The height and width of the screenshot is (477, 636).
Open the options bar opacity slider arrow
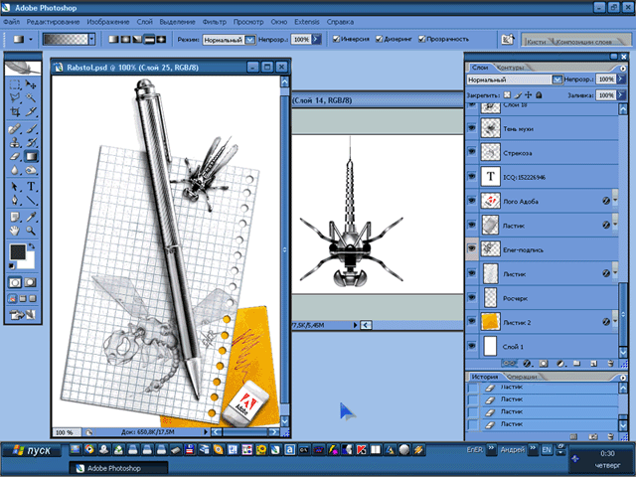316,40
